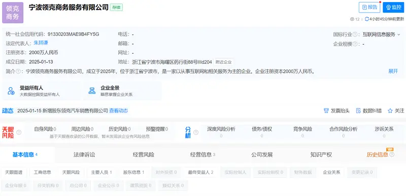Click the 数据纠错 correction icon
The image size is (406, 196).
coord(358,111)
